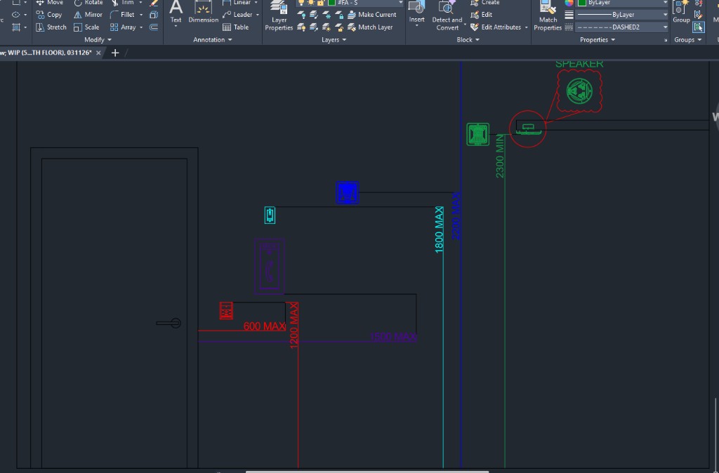719x473 pixels.
Task: Click the layer Unisolate icon
Action: 314,27
